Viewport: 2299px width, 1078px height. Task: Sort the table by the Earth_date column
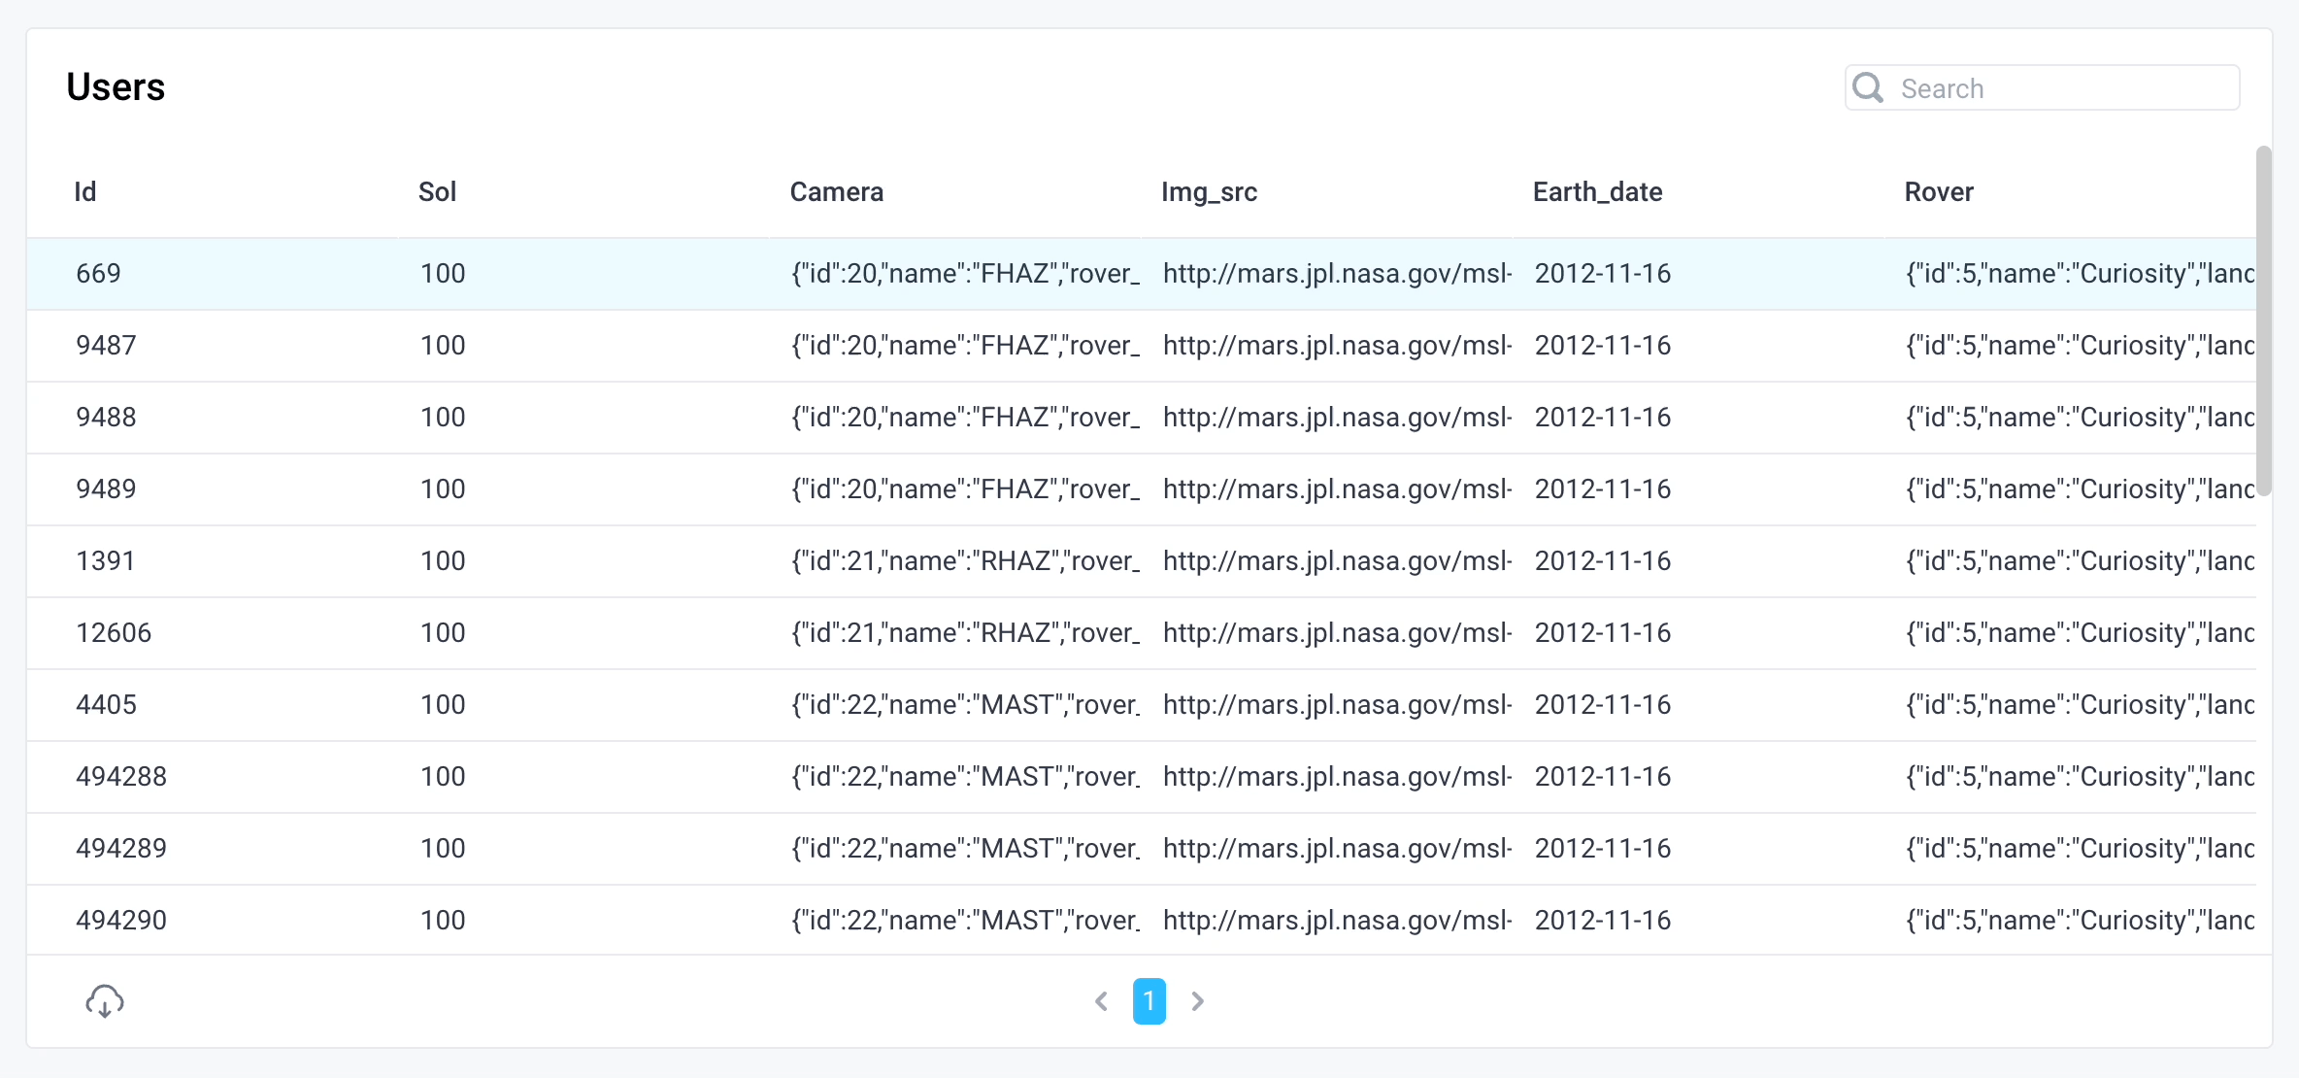(1597, 191)
